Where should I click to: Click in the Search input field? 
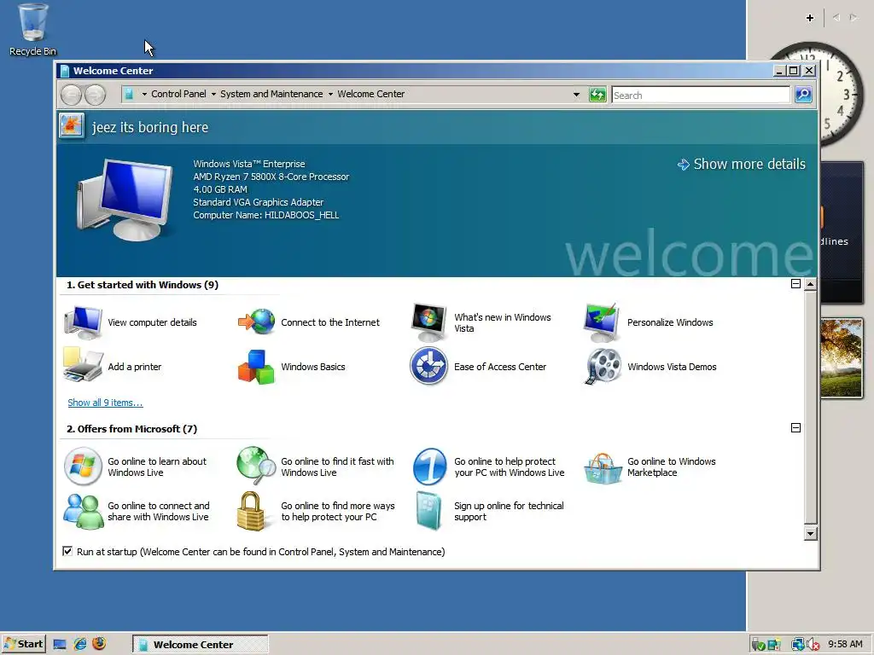[701, 96]
